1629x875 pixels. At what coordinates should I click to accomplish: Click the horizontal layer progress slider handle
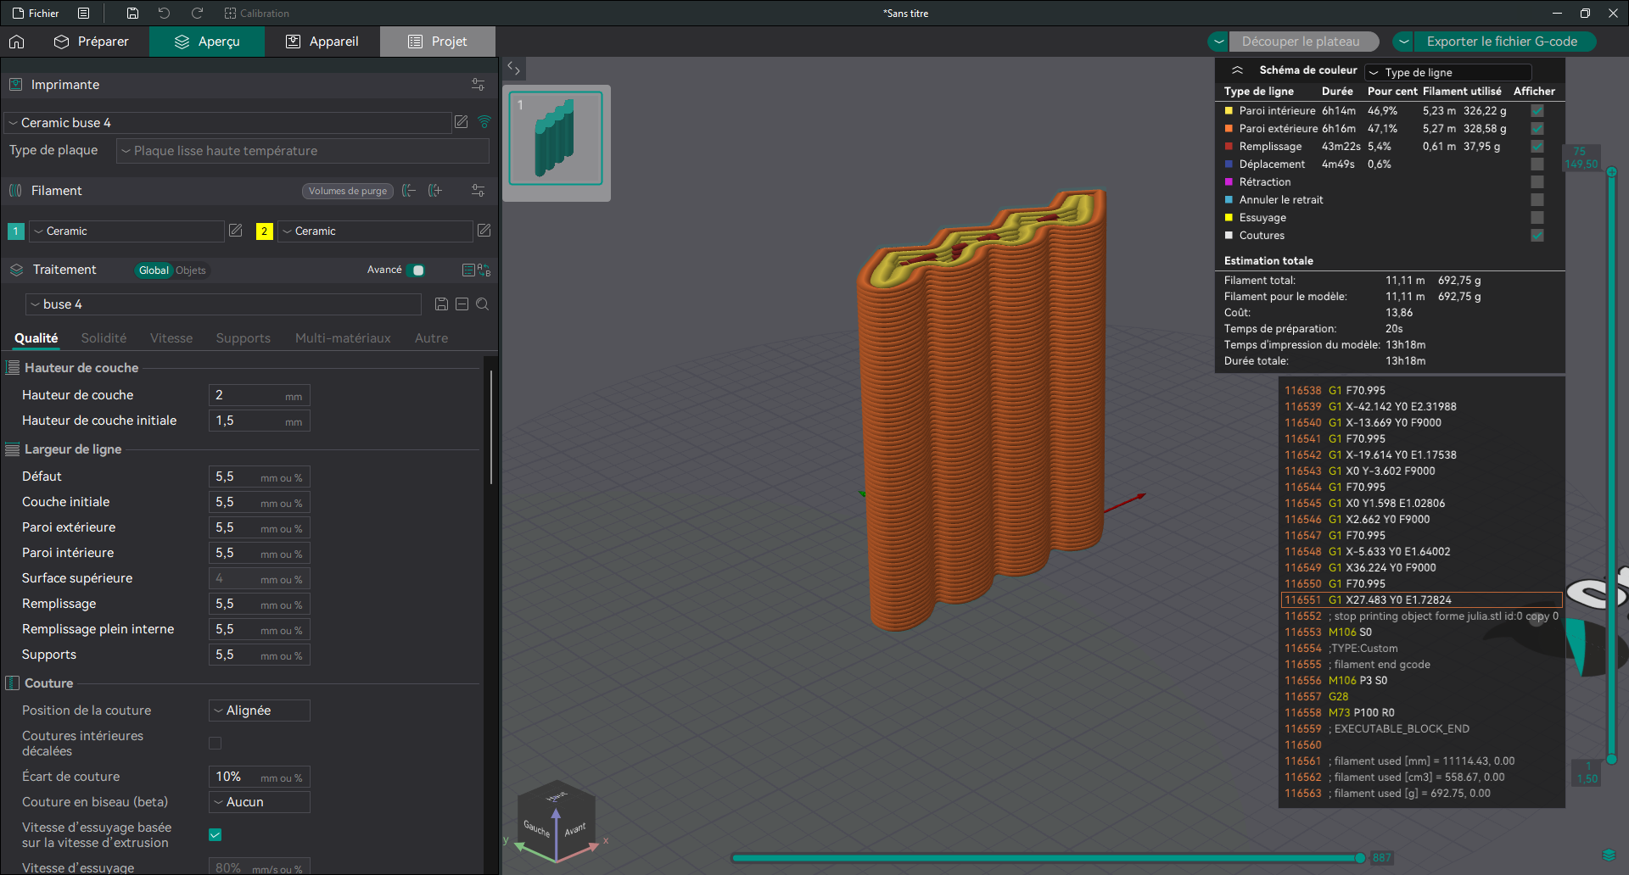coord(1360,858)
